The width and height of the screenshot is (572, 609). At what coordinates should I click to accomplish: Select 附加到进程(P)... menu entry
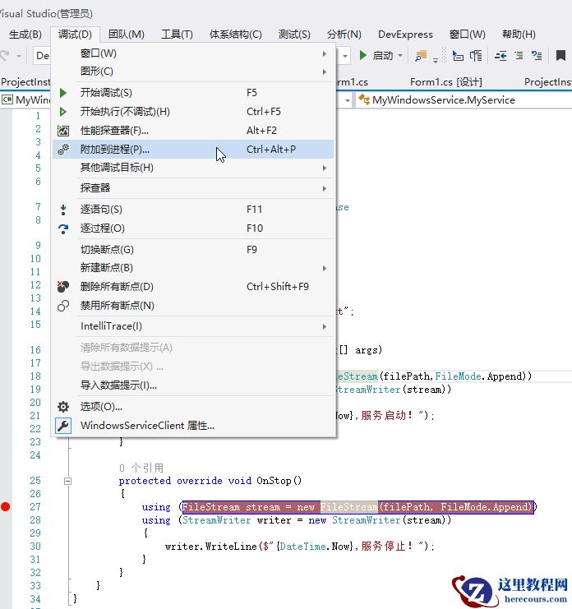click(x=193, y=150)
